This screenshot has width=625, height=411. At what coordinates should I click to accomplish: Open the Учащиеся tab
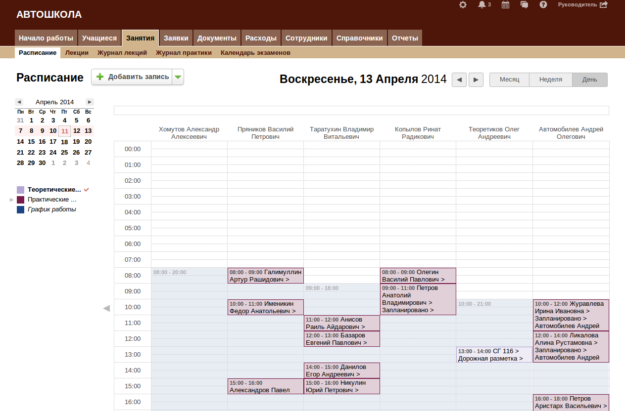[x=99, y=38]
